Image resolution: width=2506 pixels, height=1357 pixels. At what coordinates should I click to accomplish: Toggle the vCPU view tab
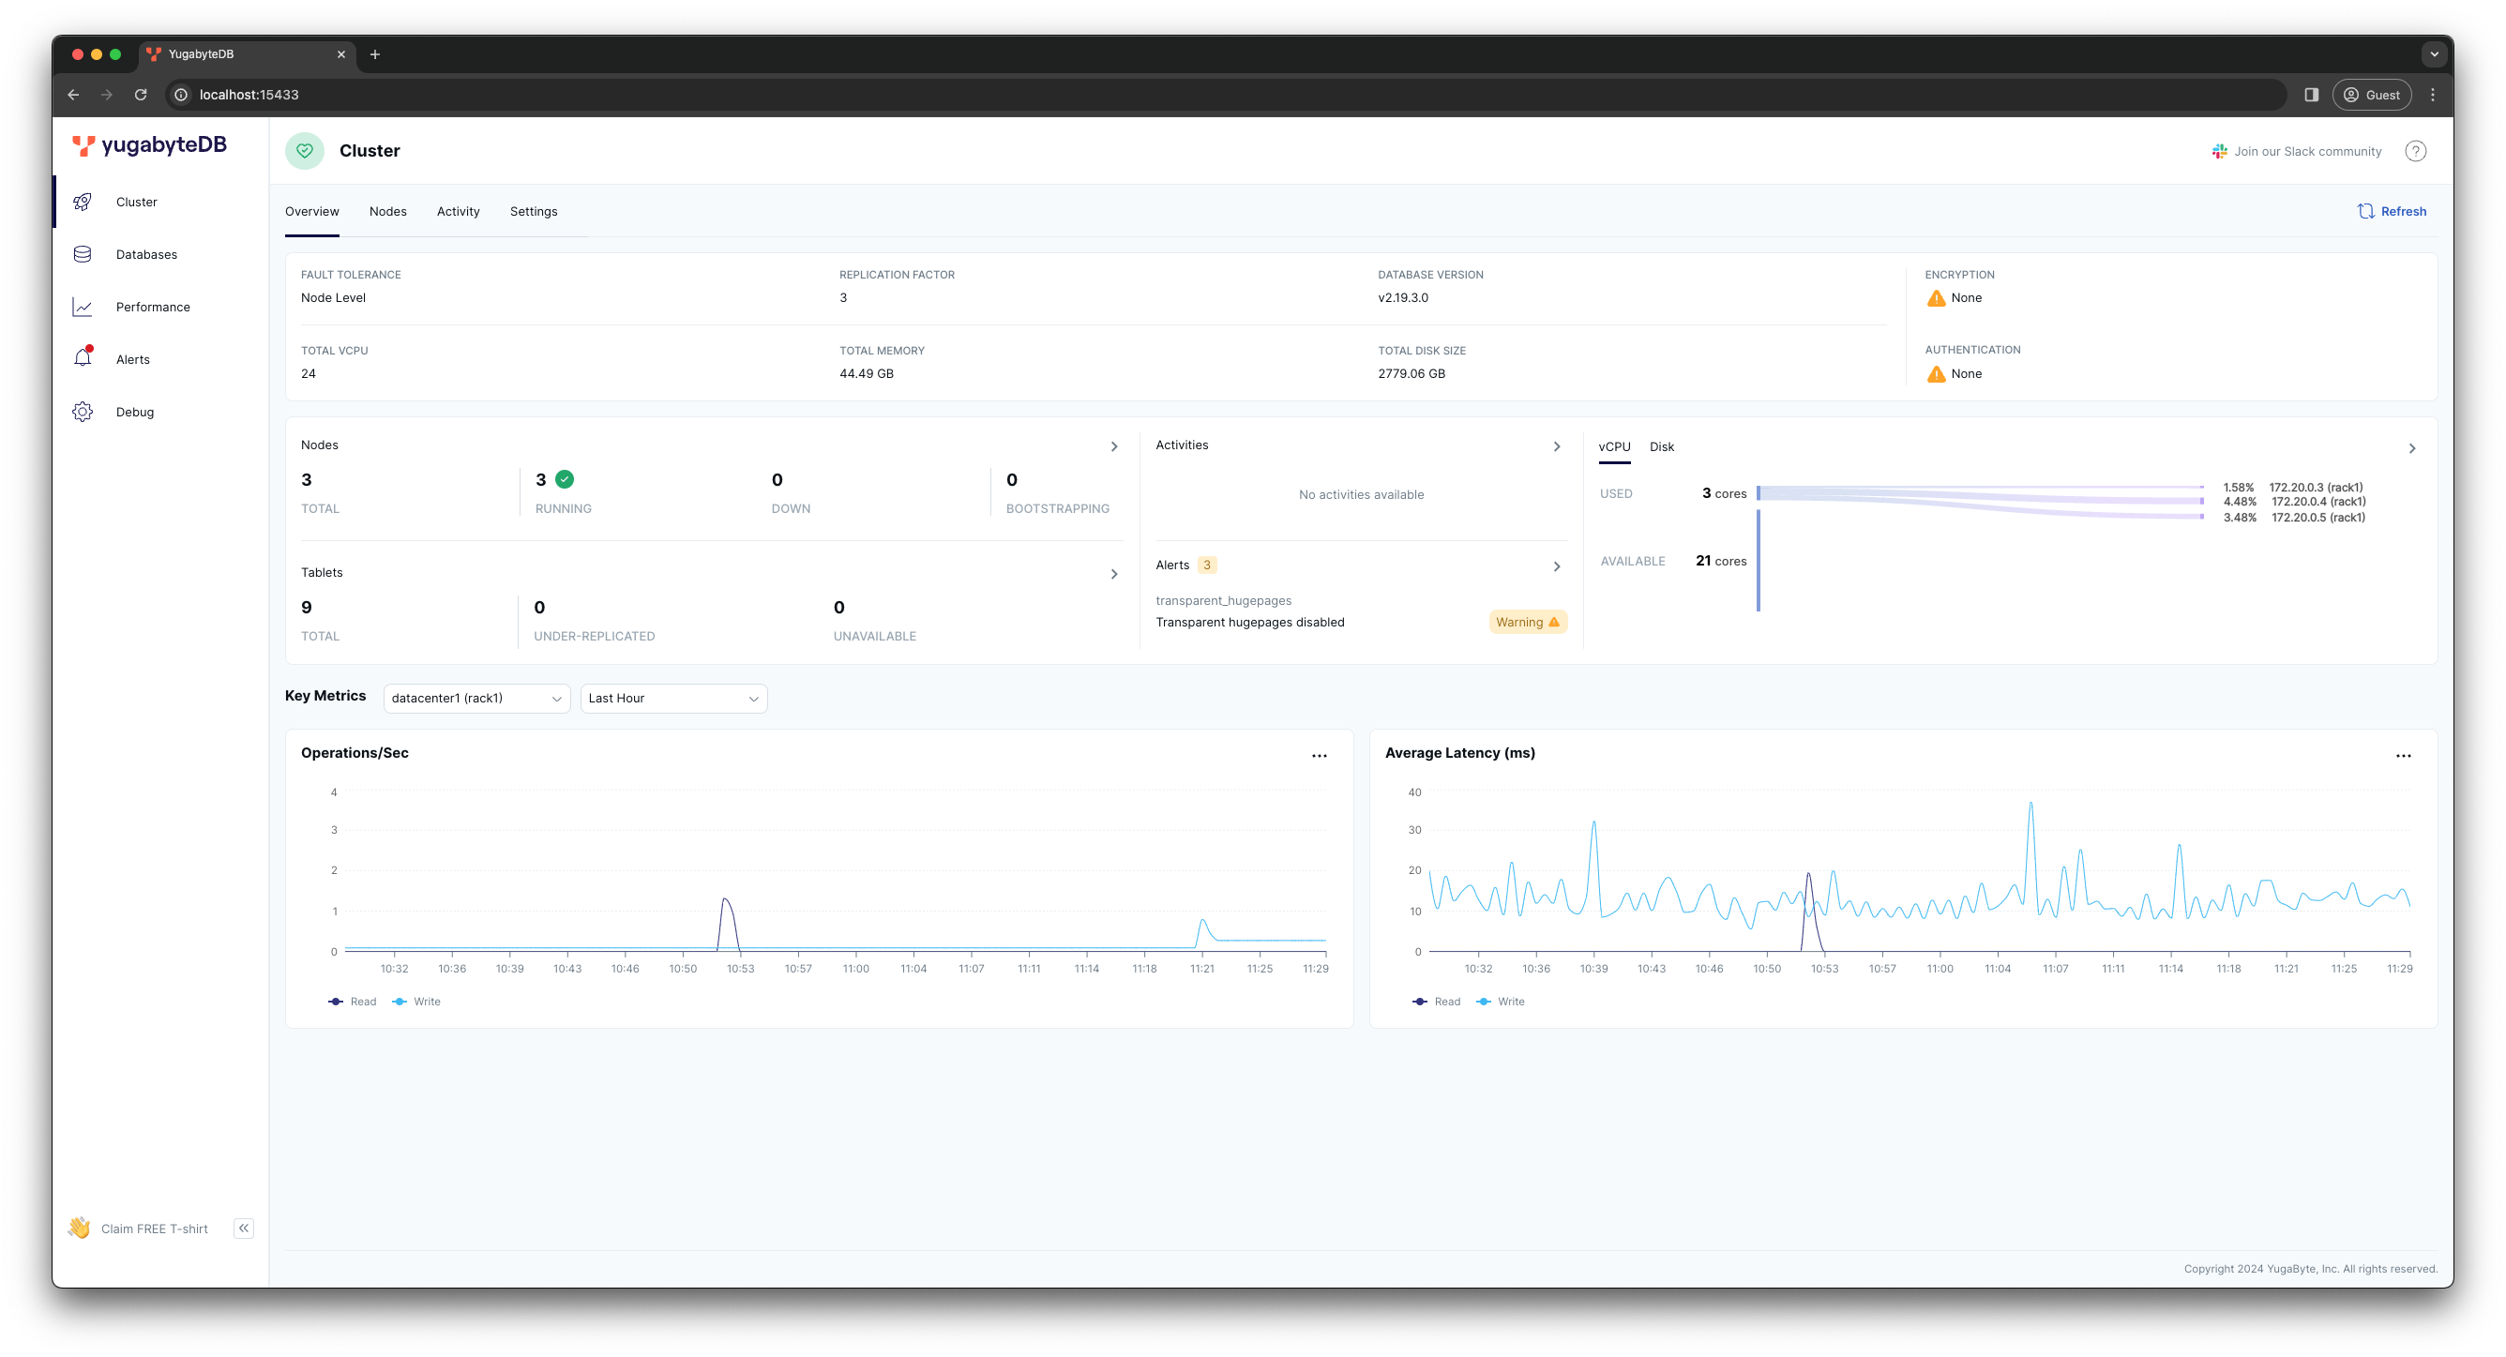(x=1614, y=446)
